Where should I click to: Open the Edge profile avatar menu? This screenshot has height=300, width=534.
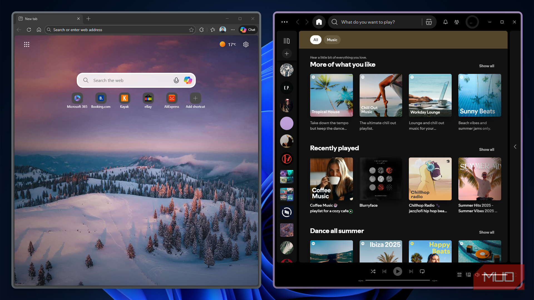pos(223,30)
